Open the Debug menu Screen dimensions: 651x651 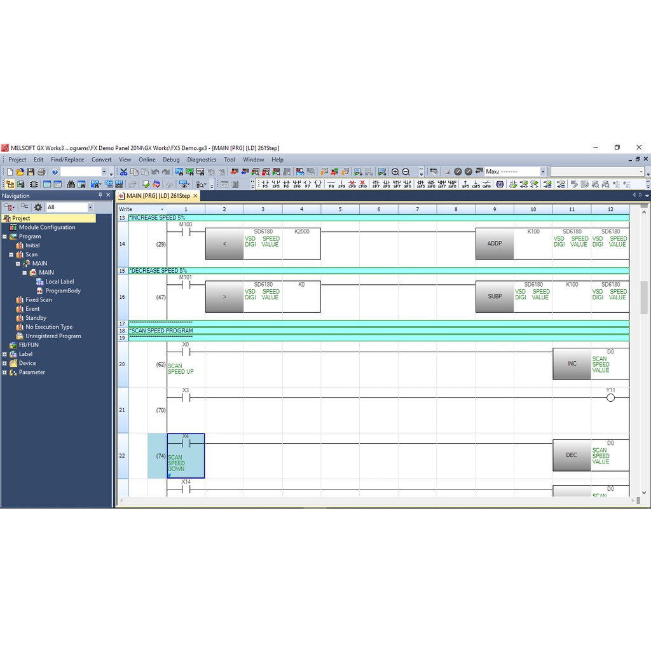[171, 160]
